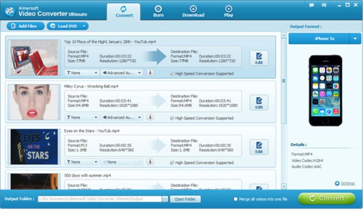Click file name Top 10 Plays of the Night

(110, 41)
